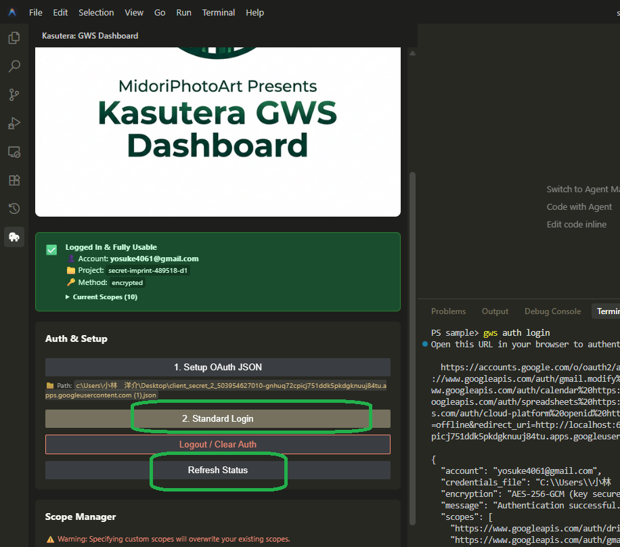Select the Search icon in the activity bar
This screenshot has width=620, height=547.
click(x=14, y=66)
